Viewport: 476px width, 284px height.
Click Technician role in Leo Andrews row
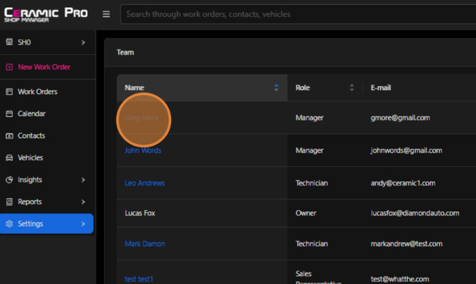coord(312,183)
